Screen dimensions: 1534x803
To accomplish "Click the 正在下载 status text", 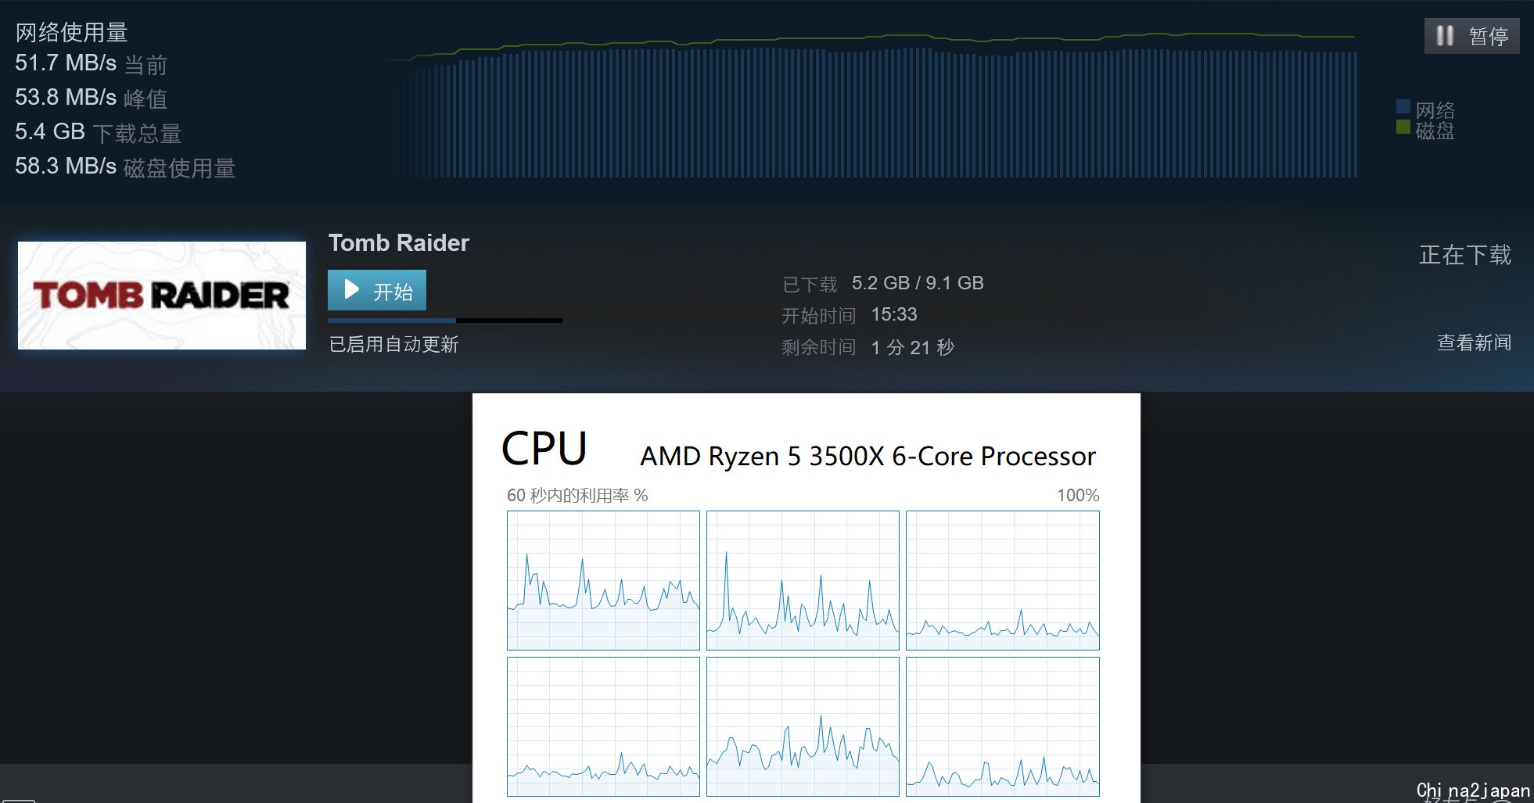I will [x=1465, y=255].
